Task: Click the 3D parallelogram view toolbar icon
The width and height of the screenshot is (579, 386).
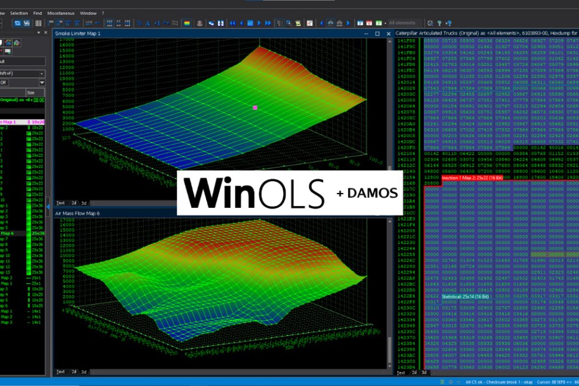Action: (x=17, y=23)
